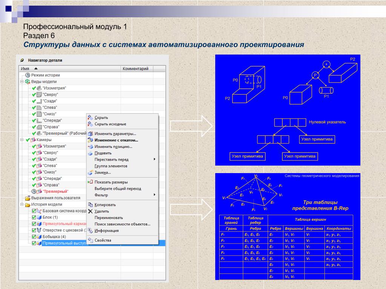Image resolution: width=386 pixels, height=289 pixels.
Task: Toggle checkmark for "Спереди" model view
Action: tap(34, 120)
